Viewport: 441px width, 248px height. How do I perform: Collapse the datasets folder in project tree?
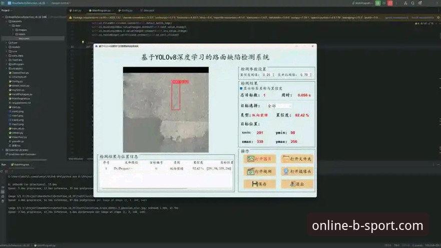(6, 22)
